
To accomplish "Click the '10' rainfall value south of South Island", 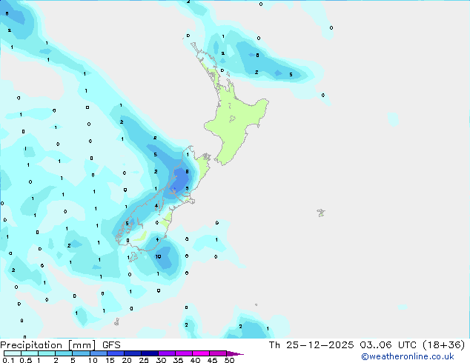I will (x=158, y=256).
